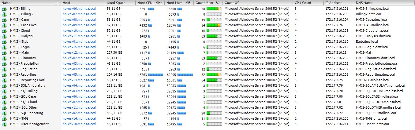Select the HMIS - SQL Reporting row name
This screenshot has width=415, height=130.
point(26,113)
